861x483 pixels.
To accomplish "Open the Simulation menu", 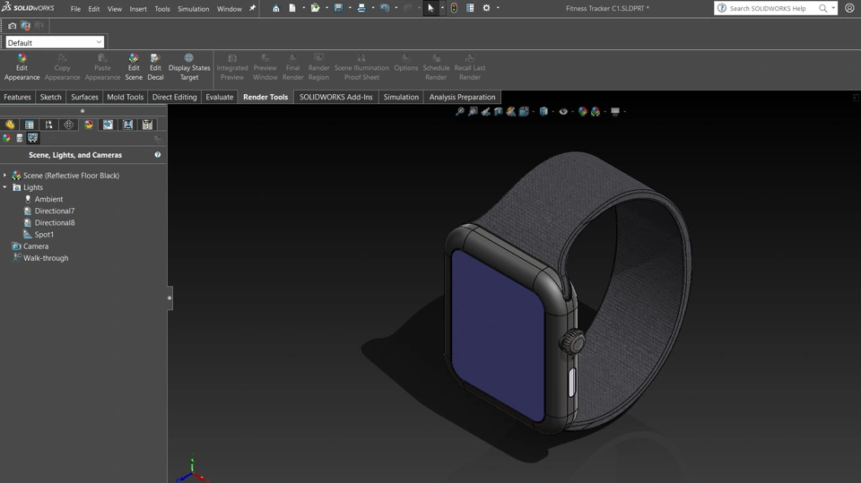I will click(193, 9).
